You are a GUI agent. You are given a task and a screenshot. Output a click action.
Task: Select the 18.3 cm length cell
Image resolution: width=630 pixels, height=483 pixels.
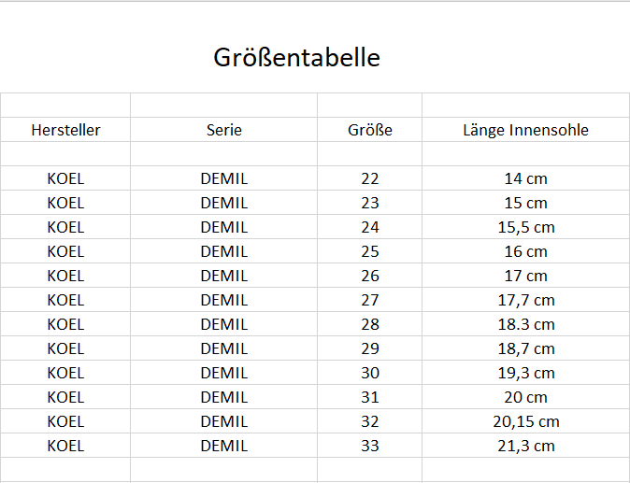click(x=525, y=324)
